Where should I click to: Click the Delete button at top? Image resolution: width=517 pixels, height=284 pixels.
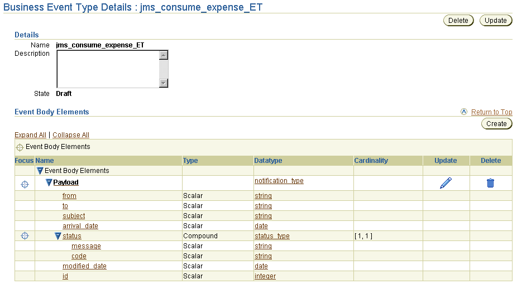(x=458, y=21)
